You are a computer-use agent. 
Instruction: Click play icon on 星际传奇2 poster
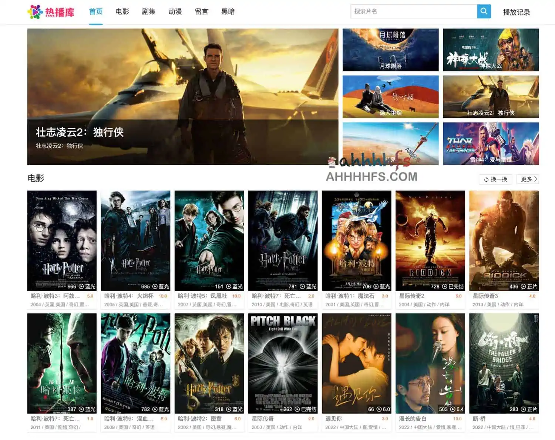pyautogui.click(x=444, y=286)
